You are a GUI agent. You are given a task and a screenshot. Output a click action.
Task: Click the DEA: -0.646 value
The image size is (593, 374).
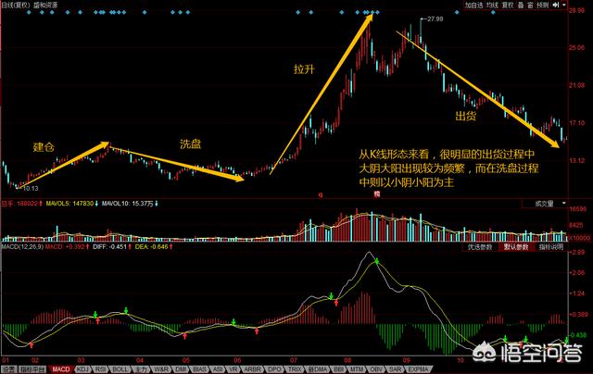coord(154,246)
